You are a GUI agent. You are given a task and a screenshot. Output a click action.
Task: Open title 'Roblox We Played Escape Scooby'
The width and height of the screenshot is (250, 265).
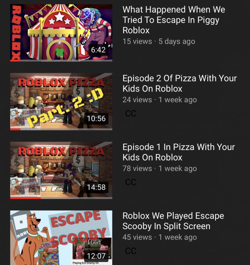click(x=173, y=221)
